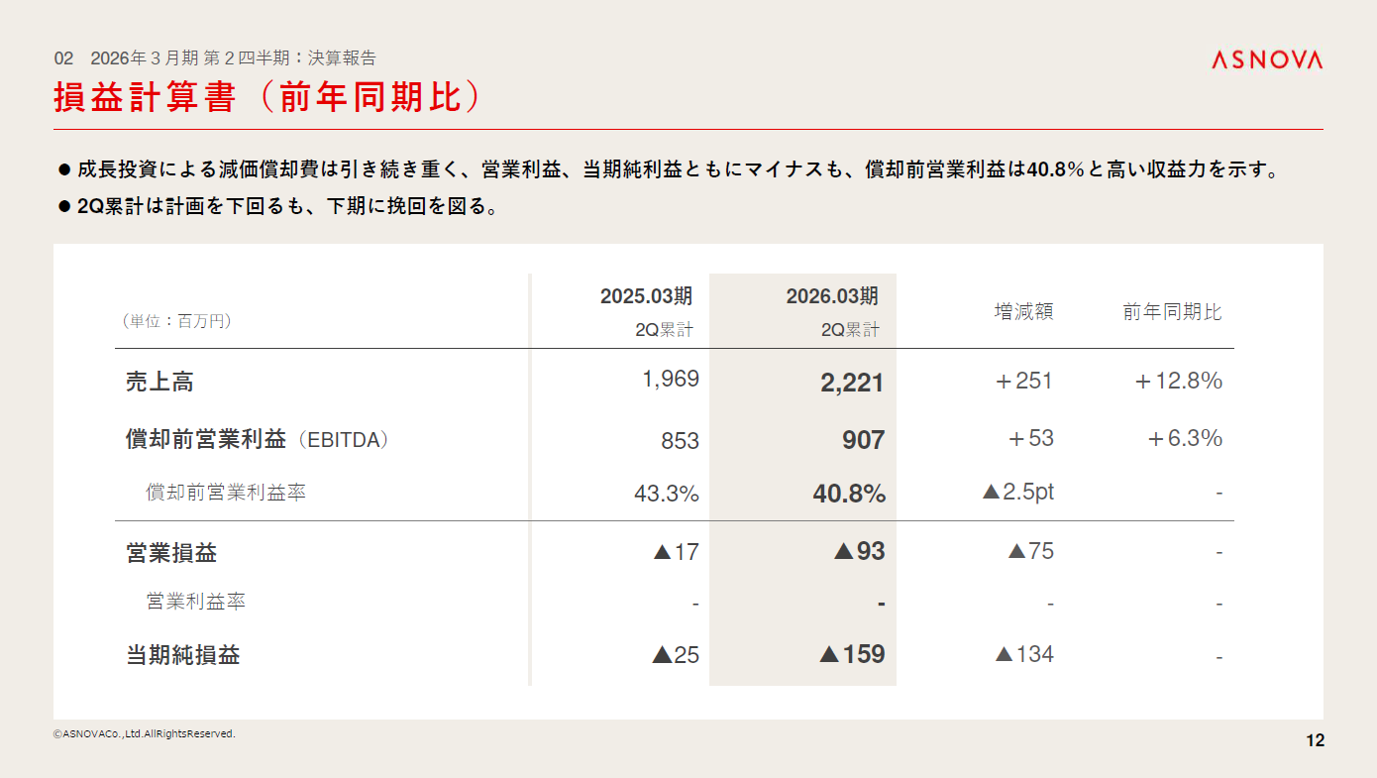Click the section header 2026年3月期 第2四半期：決算報告
This screenshot has width=1377, height=778.
pyautogui.click(x=233, y=58)
